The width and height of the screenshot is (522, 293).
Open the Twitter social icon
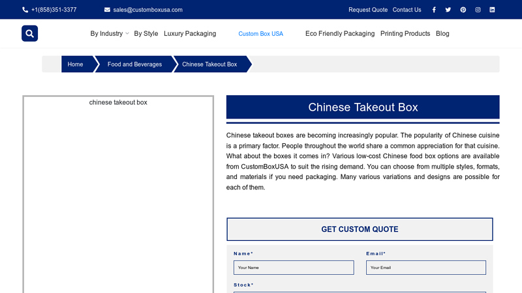[x=448, y=10]
